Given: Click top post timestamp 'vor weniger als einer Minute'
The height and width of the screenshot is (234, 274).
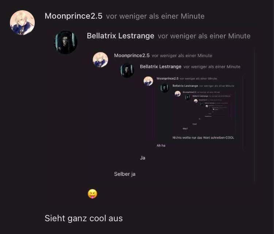Looking at the screenshot, I should (x=155, y=16).
